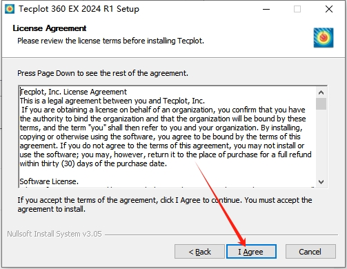347x269 pixels.
Task: Click the 'Tecplot, Inc. License Agreement' first line
Action: [x=73, y=92]
